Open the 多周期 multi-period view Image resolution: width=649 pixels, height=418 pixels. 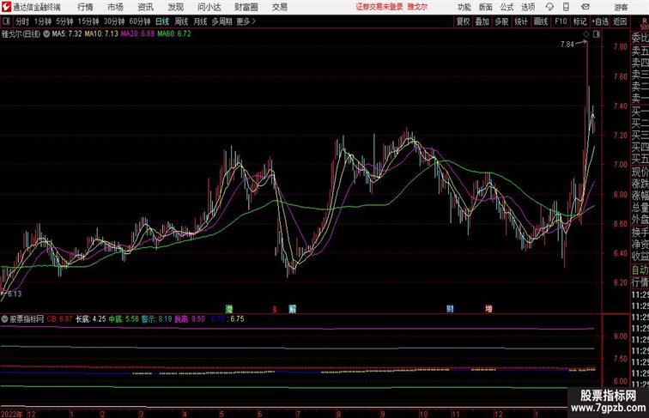click(x=221, y=21)
